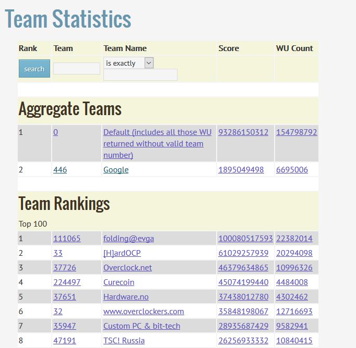The height and width of the screenshot is (348, 356).
Task: Open Custom PC & bit-tech team link
Action: 141,326
